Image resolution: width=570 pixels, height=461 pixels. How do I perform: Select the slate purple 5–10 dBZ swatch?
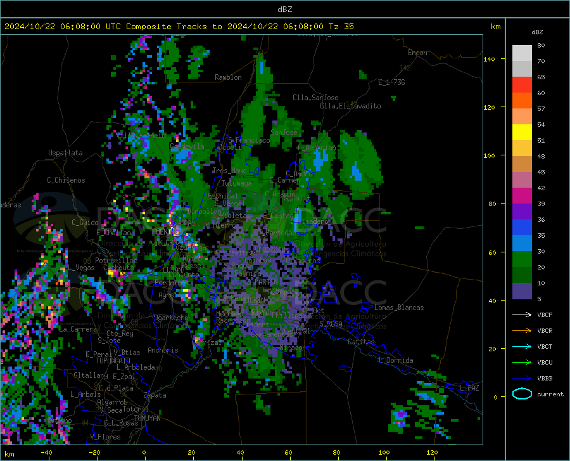click(x=522, y=290)
